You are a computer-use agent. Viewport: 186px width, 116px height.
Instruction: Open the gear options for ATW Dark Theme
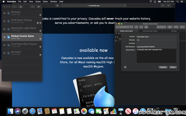click(x=40, y=23)
